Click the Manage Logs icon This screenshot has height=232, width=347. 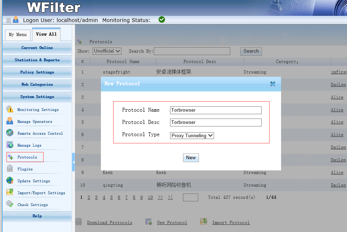[10, 145]
